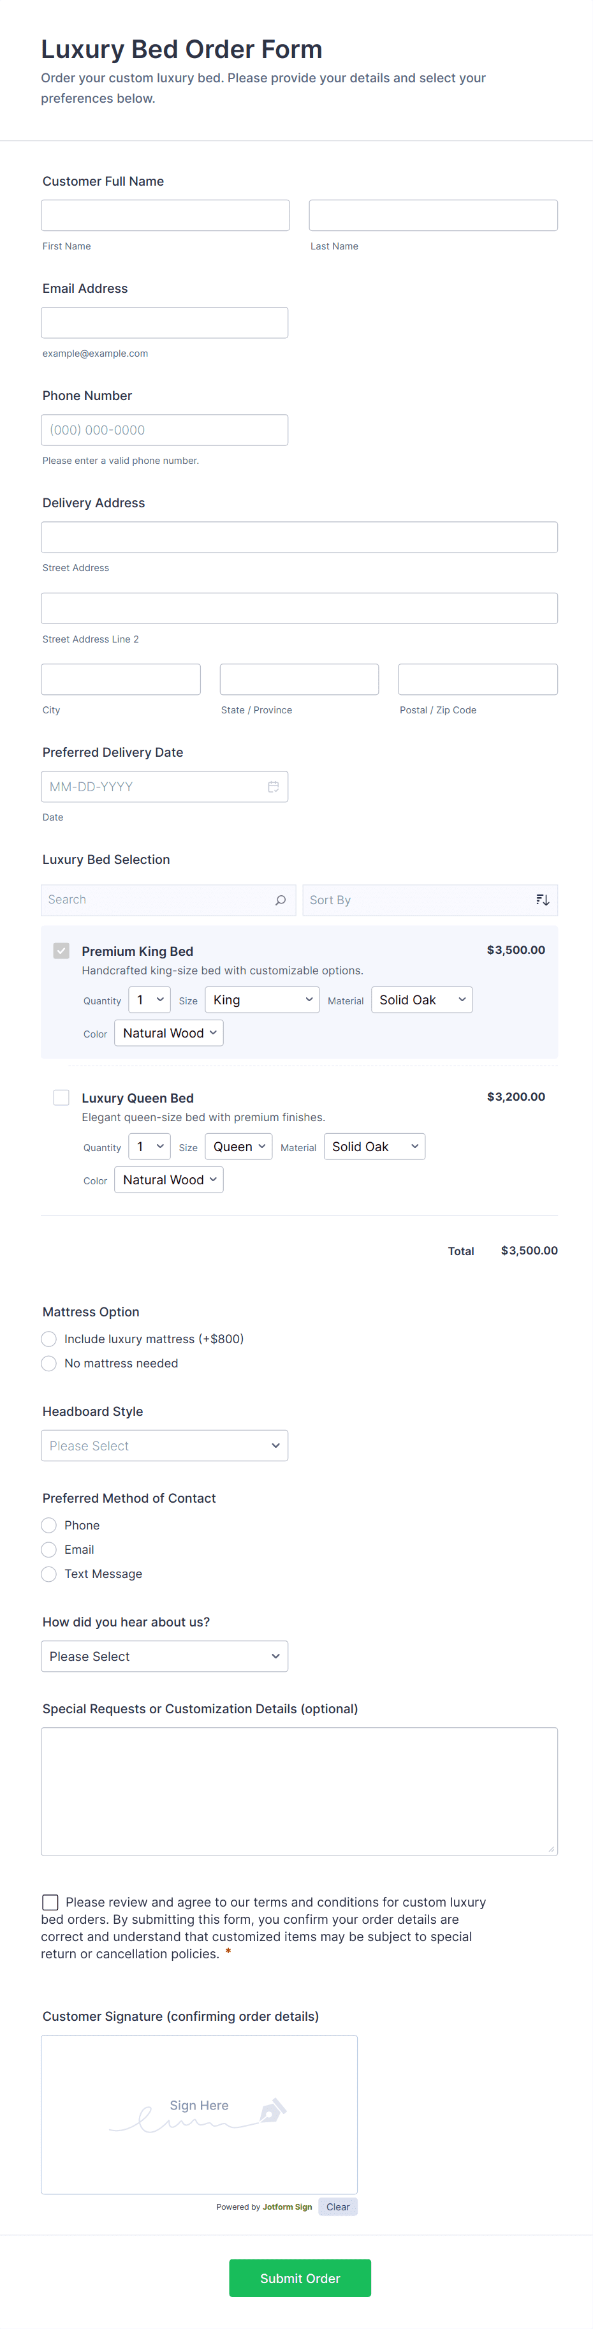
Task: Open Premium King Bed Material dropdown
Action: click(x=421, y=1000)
